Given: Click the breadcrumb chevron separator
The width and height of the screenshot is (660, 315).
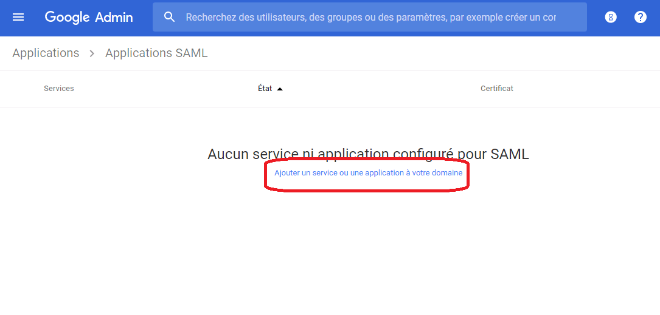Looking at the screenshot, I should pos(92,53).
